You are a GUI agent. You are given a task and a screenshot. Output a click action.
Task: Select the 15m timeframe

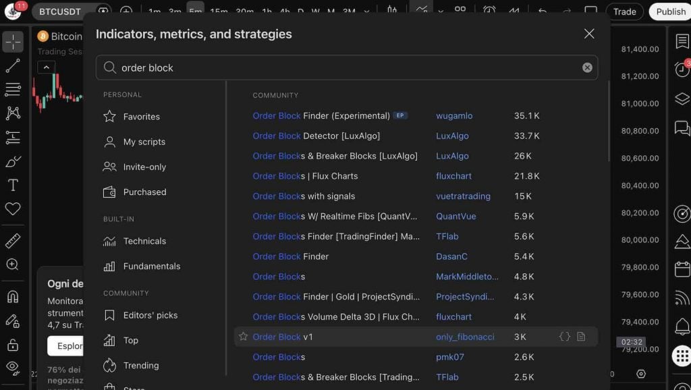pos(219,11)
